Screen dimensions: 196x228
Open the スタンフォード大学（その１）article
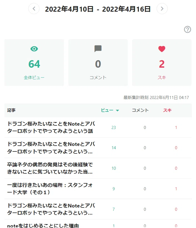point(50,189)
